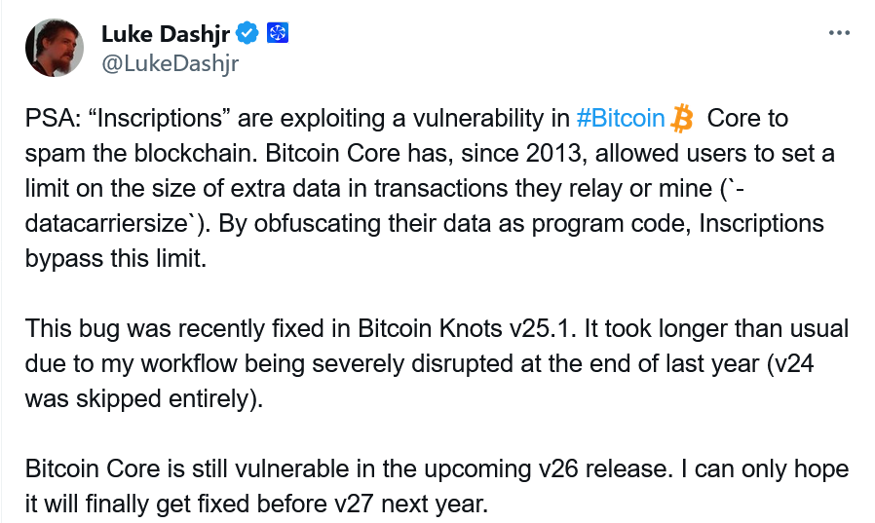Click the @LukeDashjr handle
875x523 pixels.
click(x=171, y=63)
